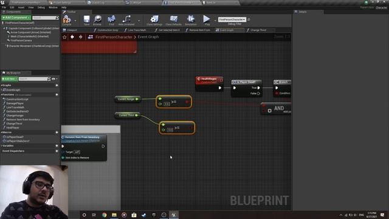389x219 pixels.
Task: Switch to the Line Trace Math tab
Action: pos(137,30)
